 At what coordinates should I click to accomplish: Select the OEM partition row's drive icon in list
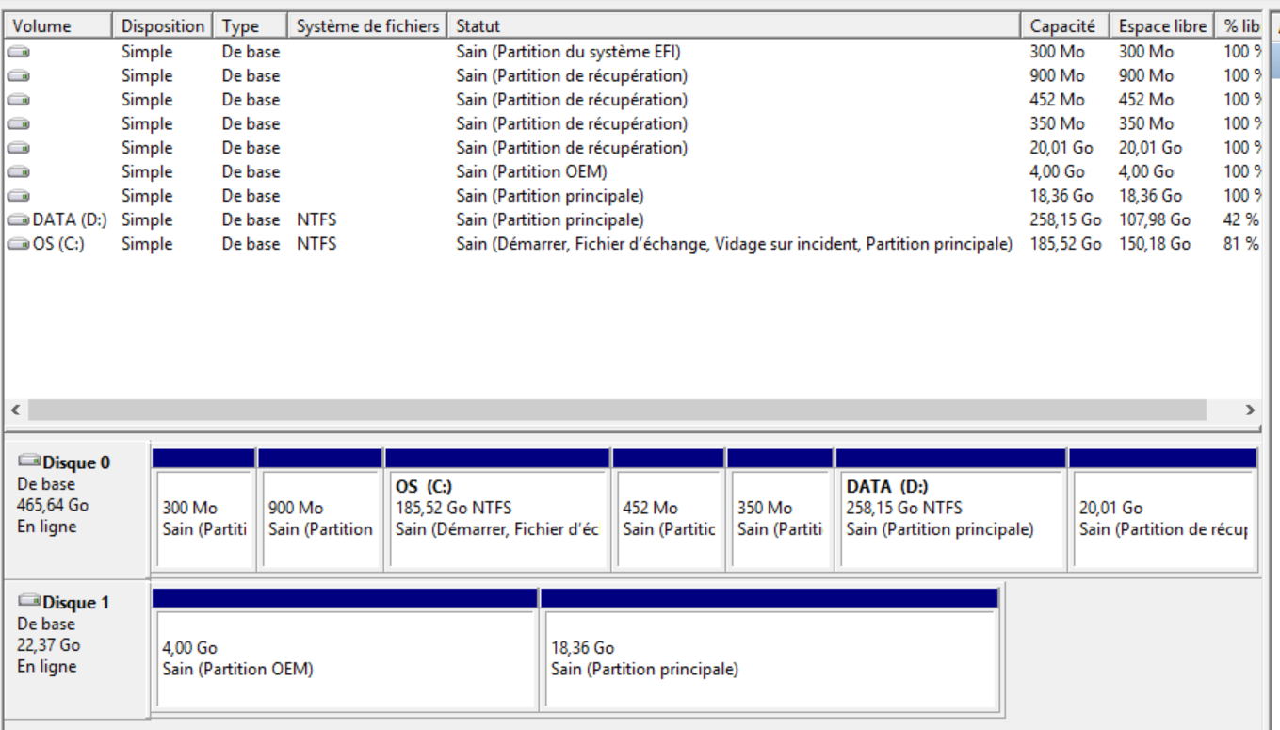click(x=19, y=172)
